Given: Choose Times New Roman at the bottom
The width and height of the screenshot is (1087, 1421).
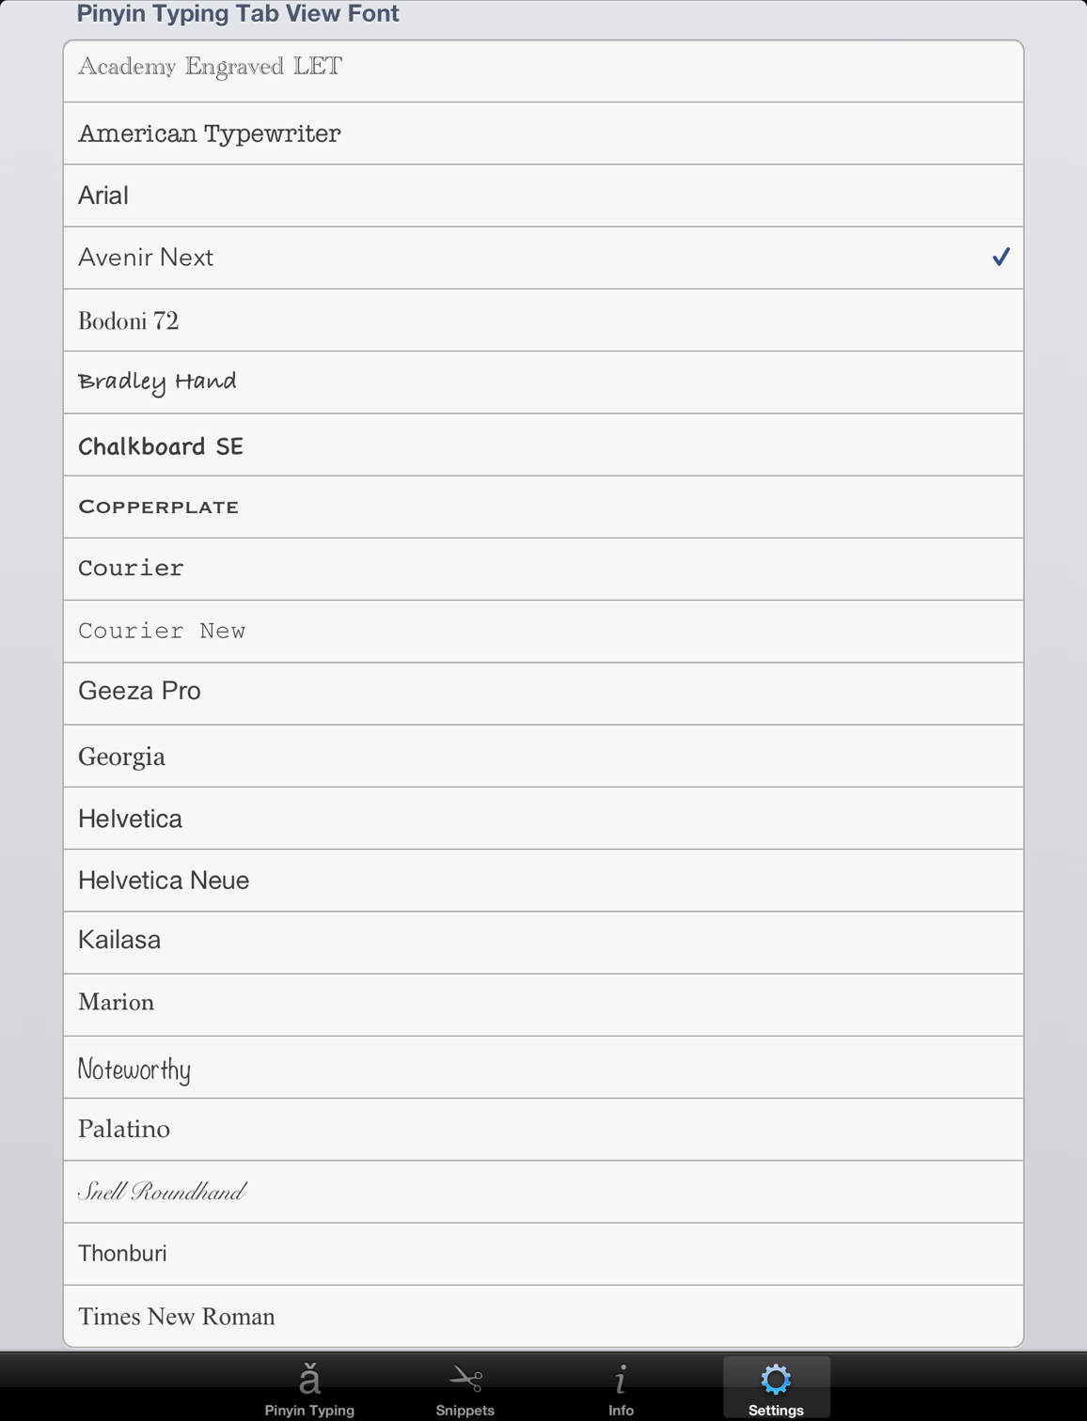Looking at the screenshot, I should [543, 1316].
